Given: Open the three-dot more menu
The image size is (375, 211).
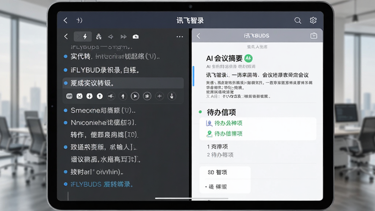Looking at the screenshot, I should (179, 37).
